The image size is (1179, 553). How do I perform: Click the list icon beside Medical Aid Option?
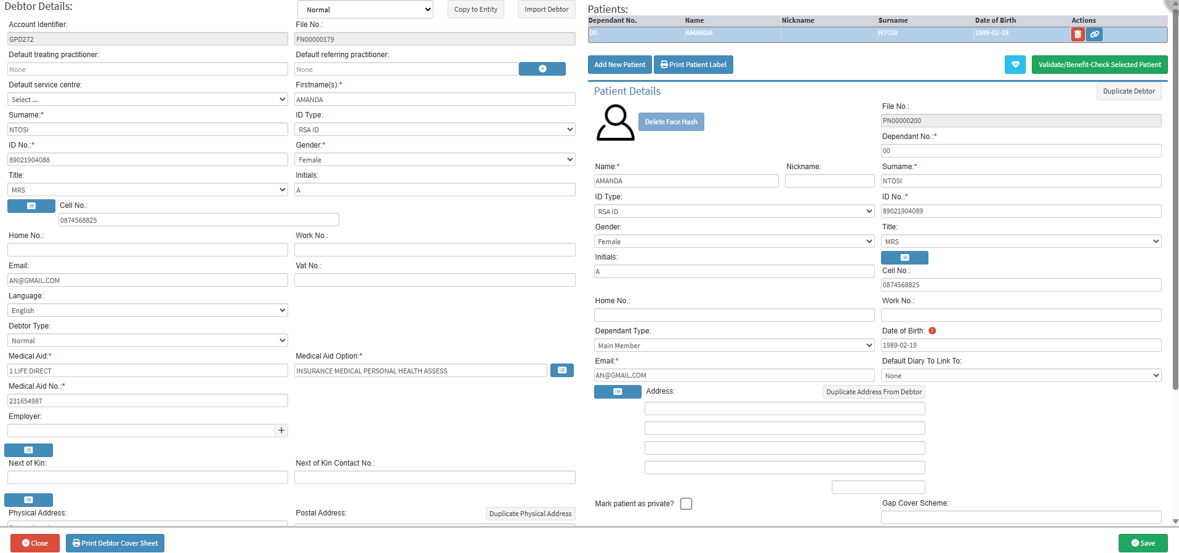pyautogui.click(x=561, y=370)
